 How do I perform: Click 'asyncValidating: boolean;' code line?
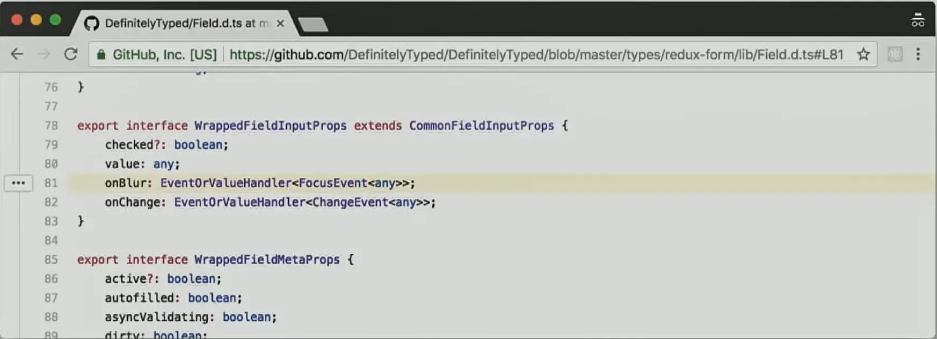(x=191, y=317)
